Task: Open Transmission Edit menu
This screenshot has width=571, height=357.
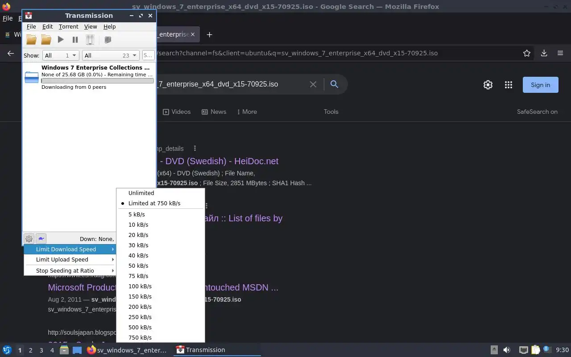Action: click(47, 27)
